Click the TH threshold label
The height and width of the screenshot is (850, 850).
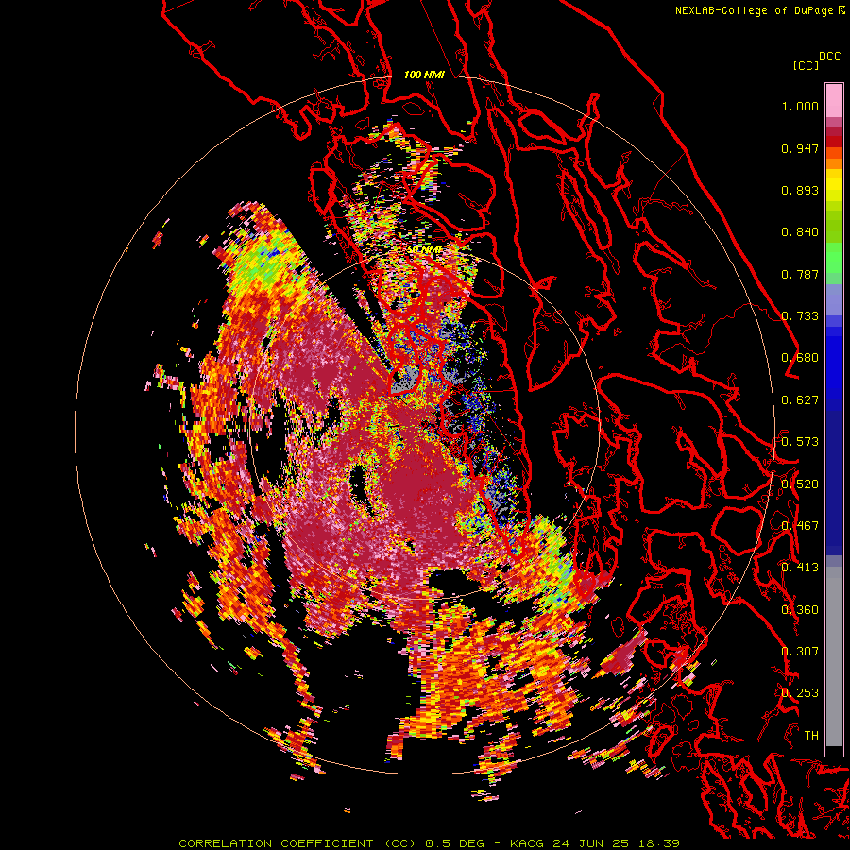point(811,736)
